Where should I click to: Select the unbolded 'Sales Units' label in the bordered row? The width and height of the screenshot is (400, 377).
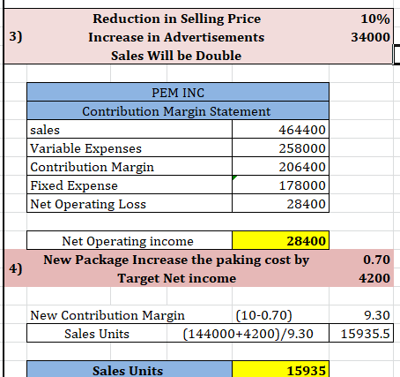[97, 334]
